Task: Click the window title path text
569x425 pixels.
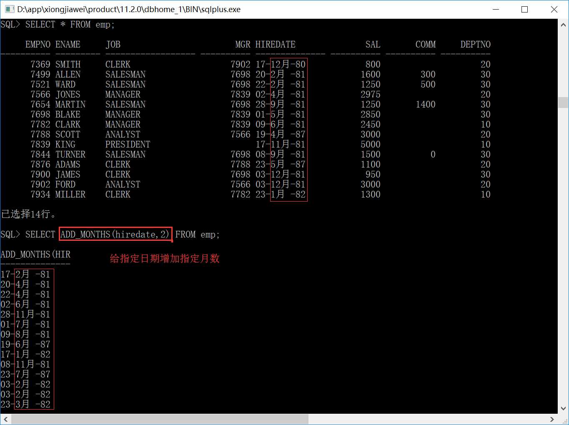Action: click(129, 9)
